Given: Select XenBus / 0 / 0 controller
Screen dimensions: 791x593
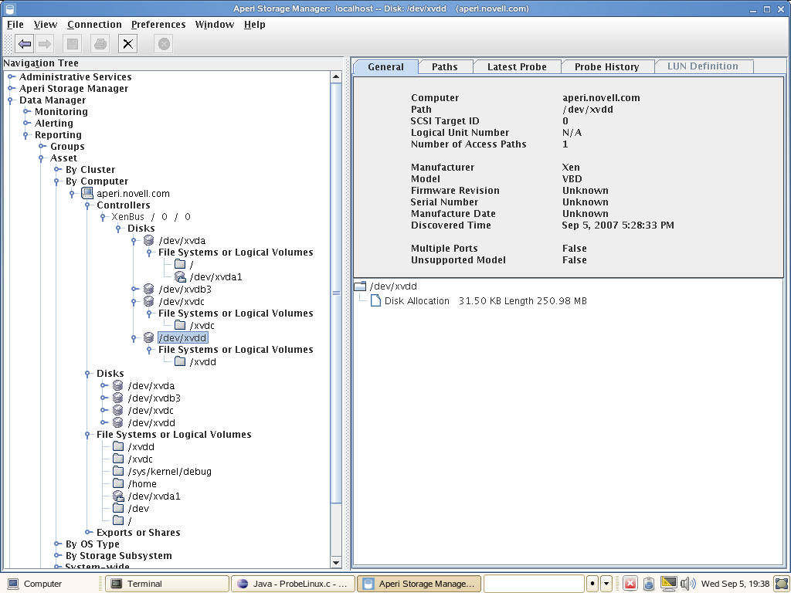Looking at the screenshot, I should click(151, 216).
